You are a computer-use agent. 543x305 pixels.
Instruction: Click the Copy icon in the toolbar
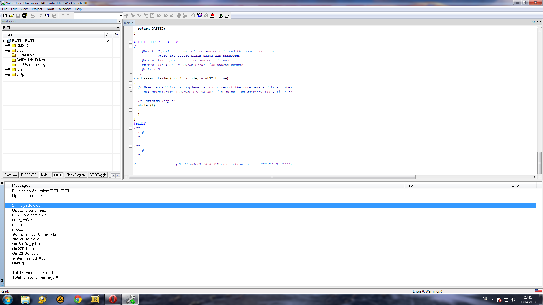coord(47,16)
